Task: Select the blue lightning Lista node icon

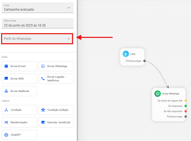Action: (126, 54)
